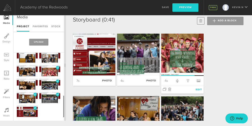Click the project title Academy of the Redwoods
This screenshot has width=252, height=126.
(44, 7)
